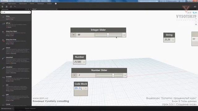
Task: Click inside the library search box
Action: click(16, 12)
